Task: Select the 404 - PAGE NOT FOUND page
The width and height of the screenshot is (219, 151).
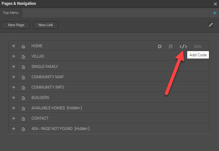Action: click(60, 129)
